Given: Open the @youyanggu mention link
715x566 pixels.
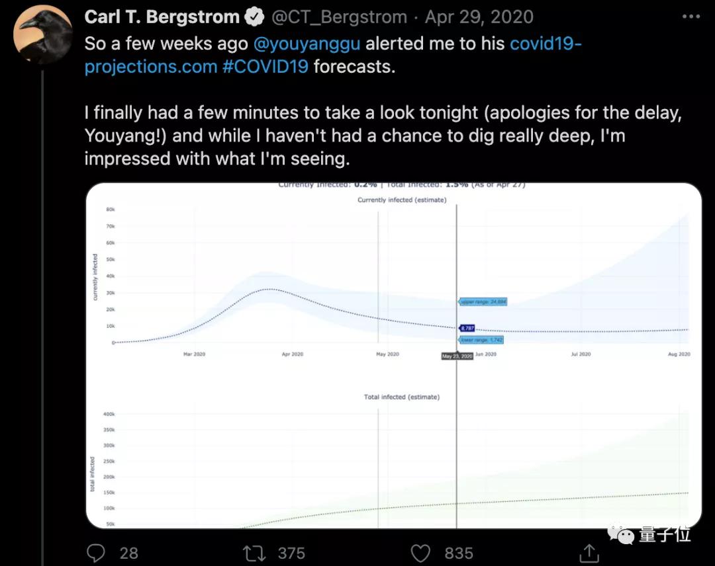Looking at the screenshot, I should [307, 44].
